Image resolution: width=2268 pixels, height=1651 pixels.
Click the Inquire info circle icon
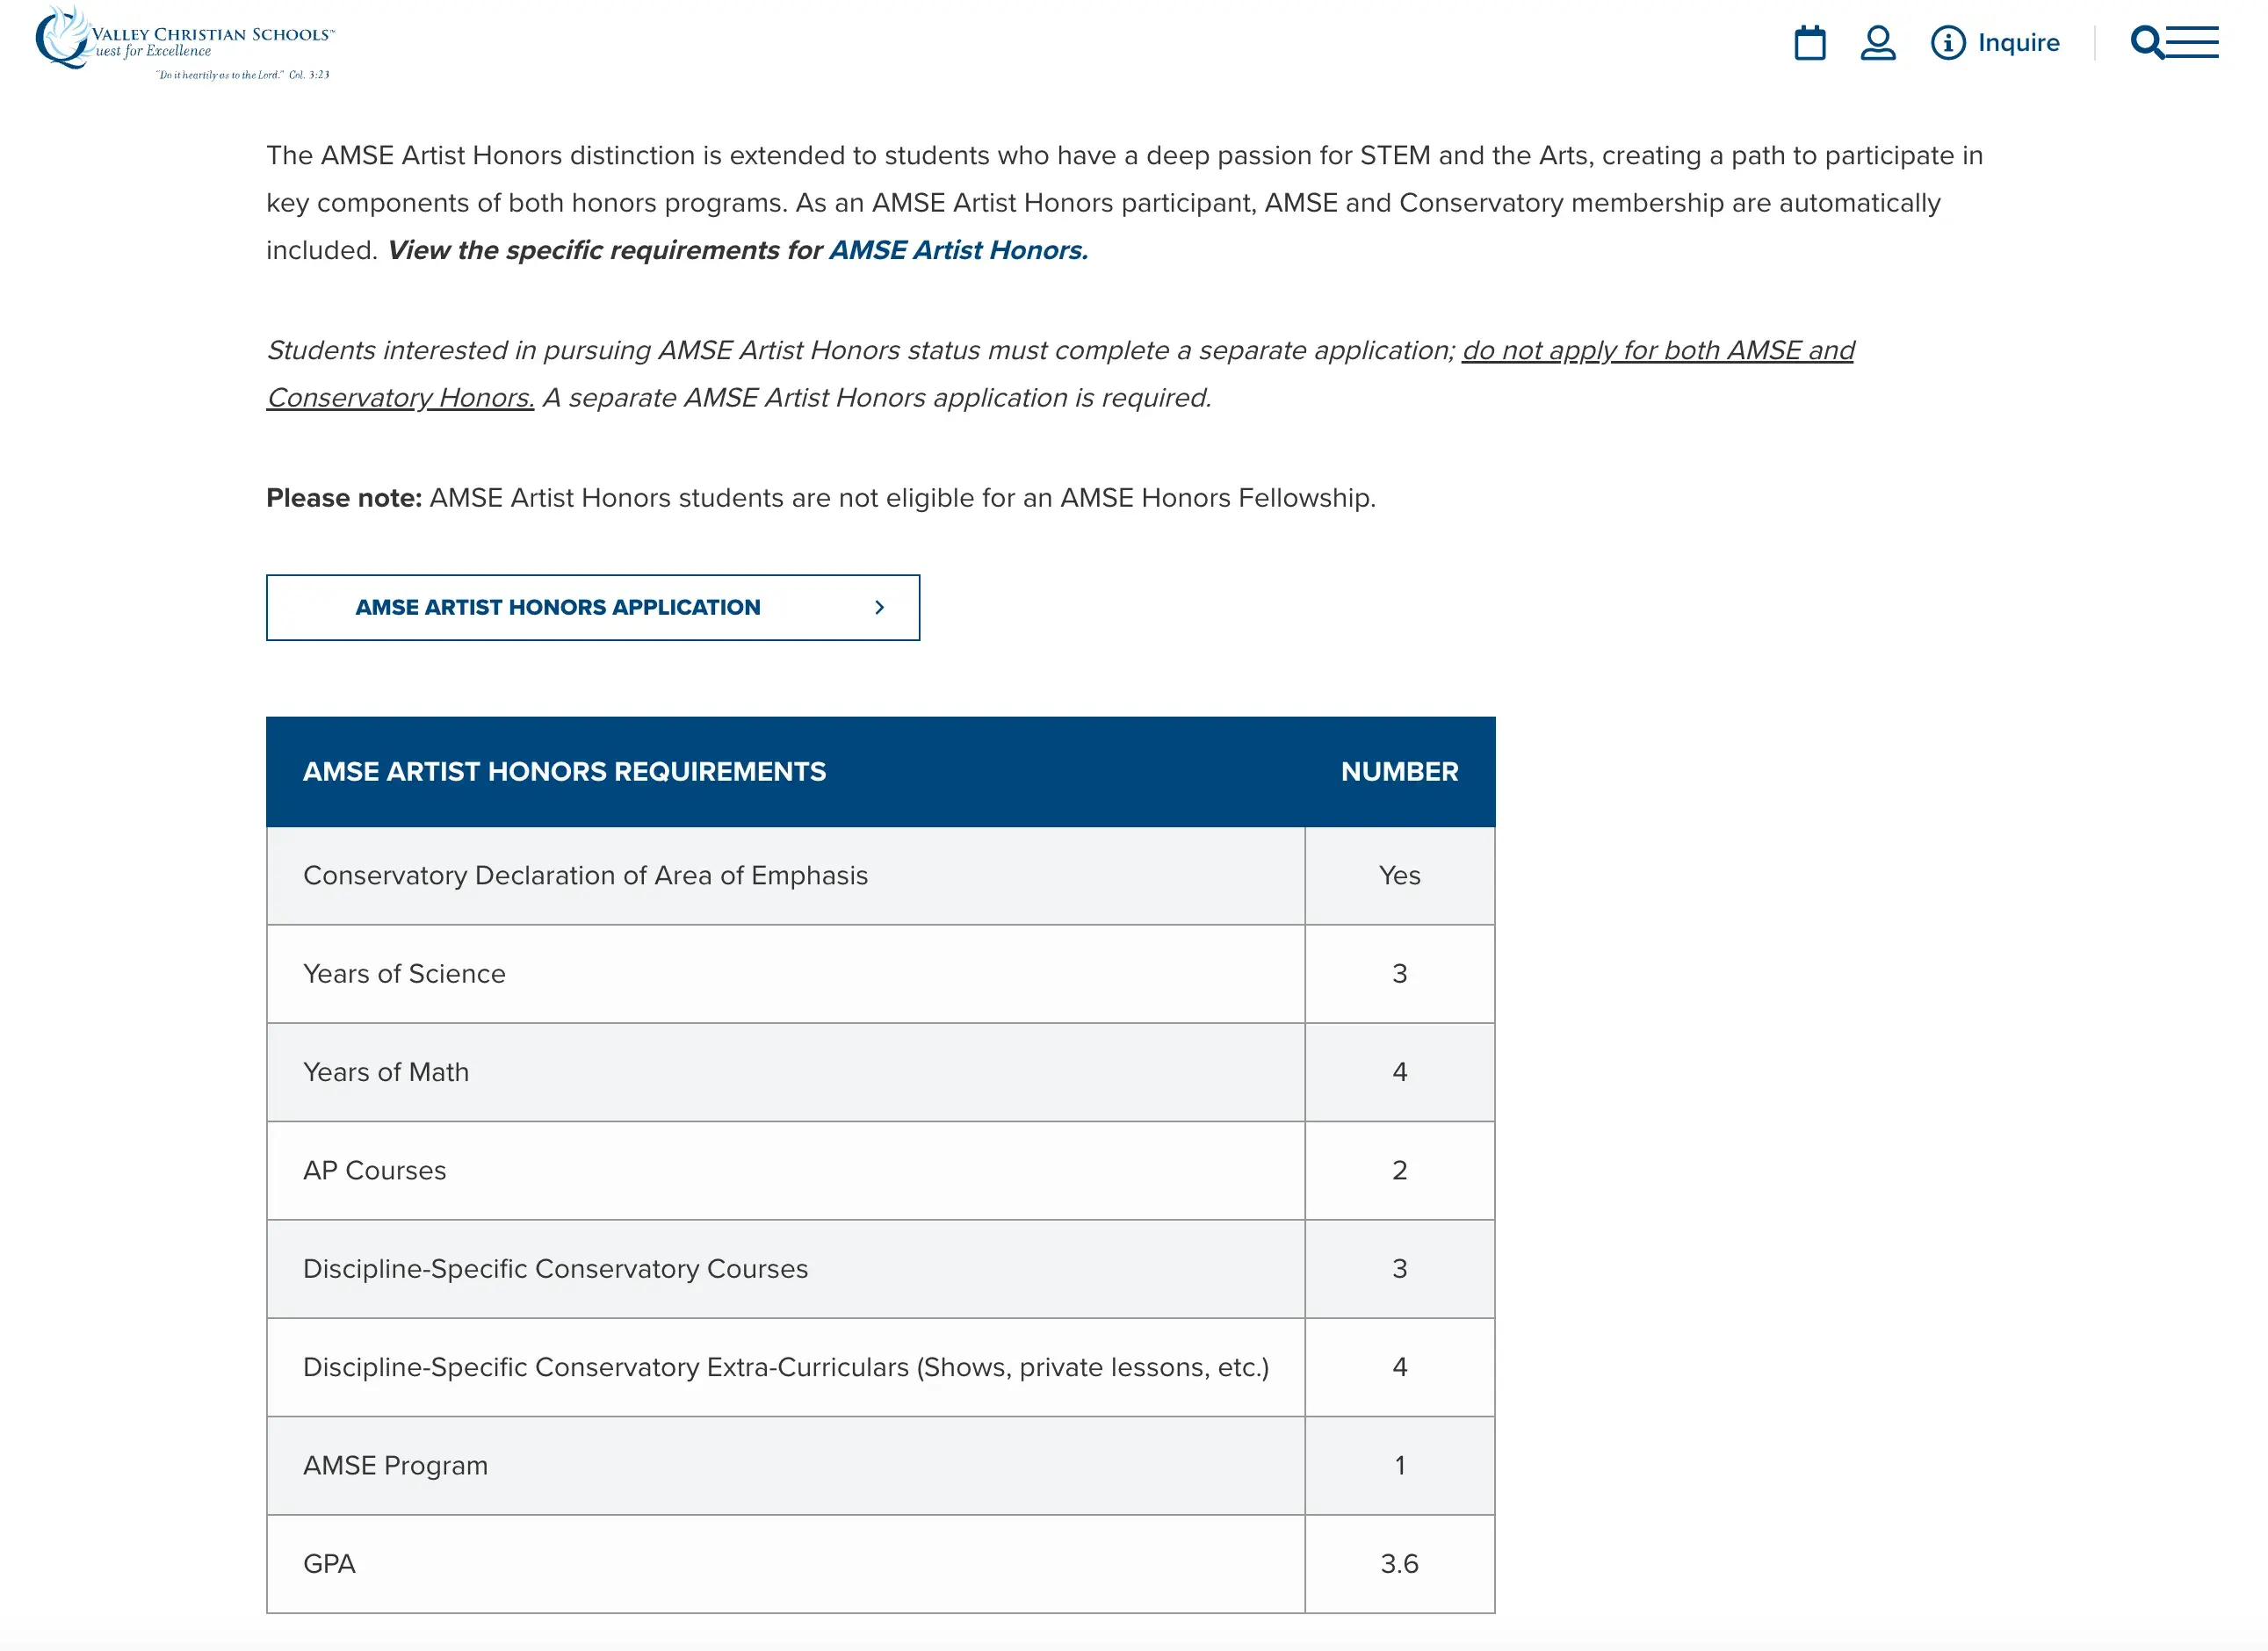(x=1947, y=43)
